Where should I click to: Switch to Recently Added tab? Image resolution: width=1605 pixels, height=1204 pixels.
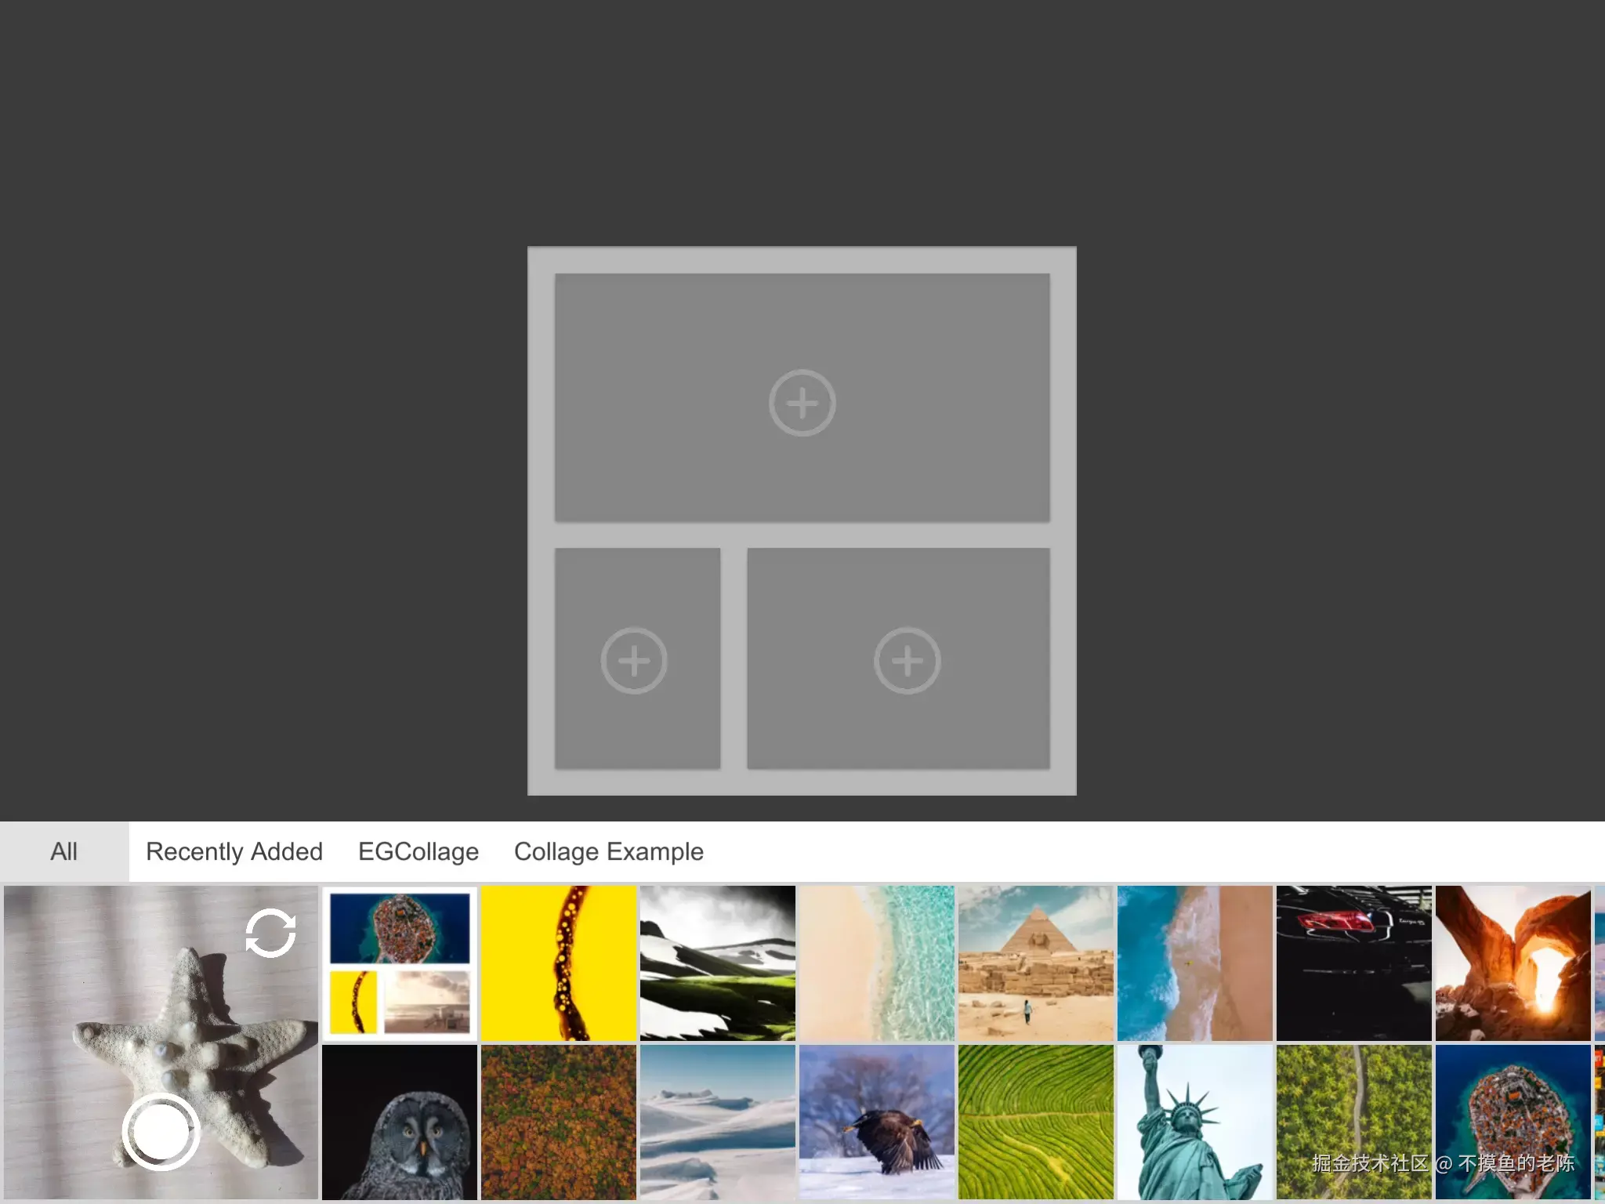234,851
